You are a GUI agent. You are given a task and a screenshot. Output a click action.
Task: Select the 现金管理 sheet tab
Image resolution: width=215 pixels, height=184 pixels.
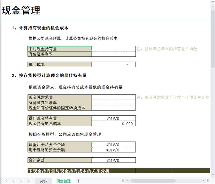63,181
